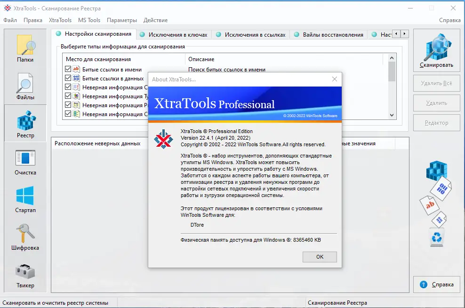Open the Параметры menu
465x308 pixels.
point(122,20)
